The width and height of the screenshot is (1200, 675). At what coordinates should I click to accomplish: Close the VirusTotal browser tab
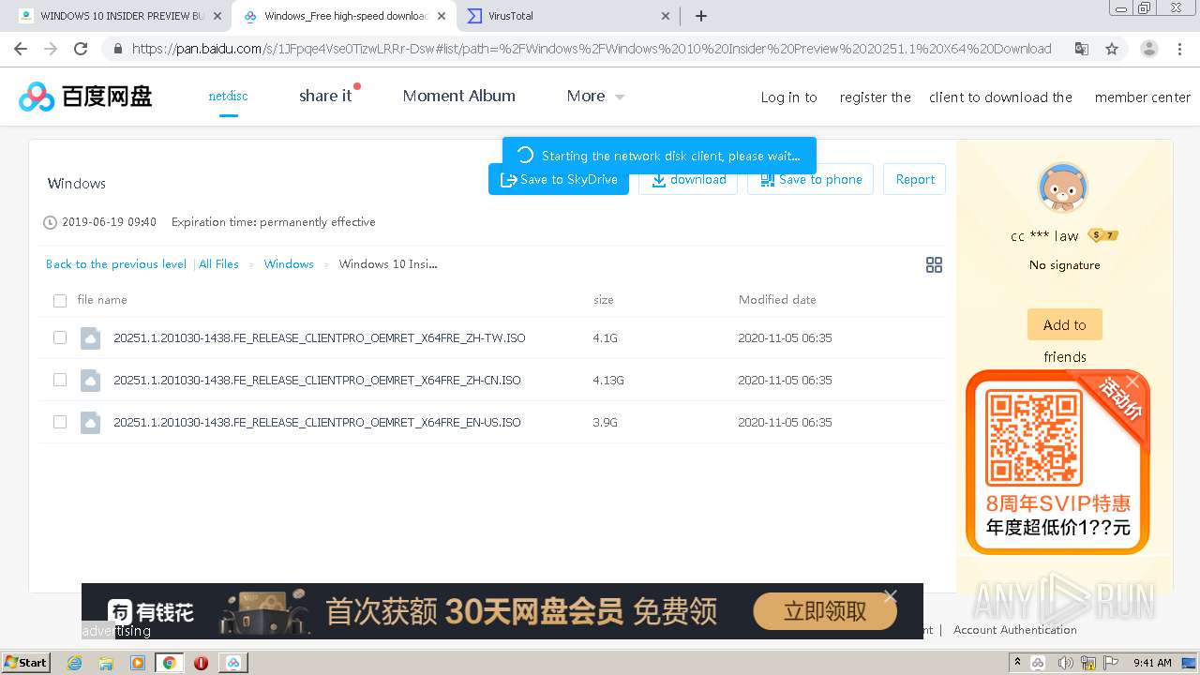point(666,16)
